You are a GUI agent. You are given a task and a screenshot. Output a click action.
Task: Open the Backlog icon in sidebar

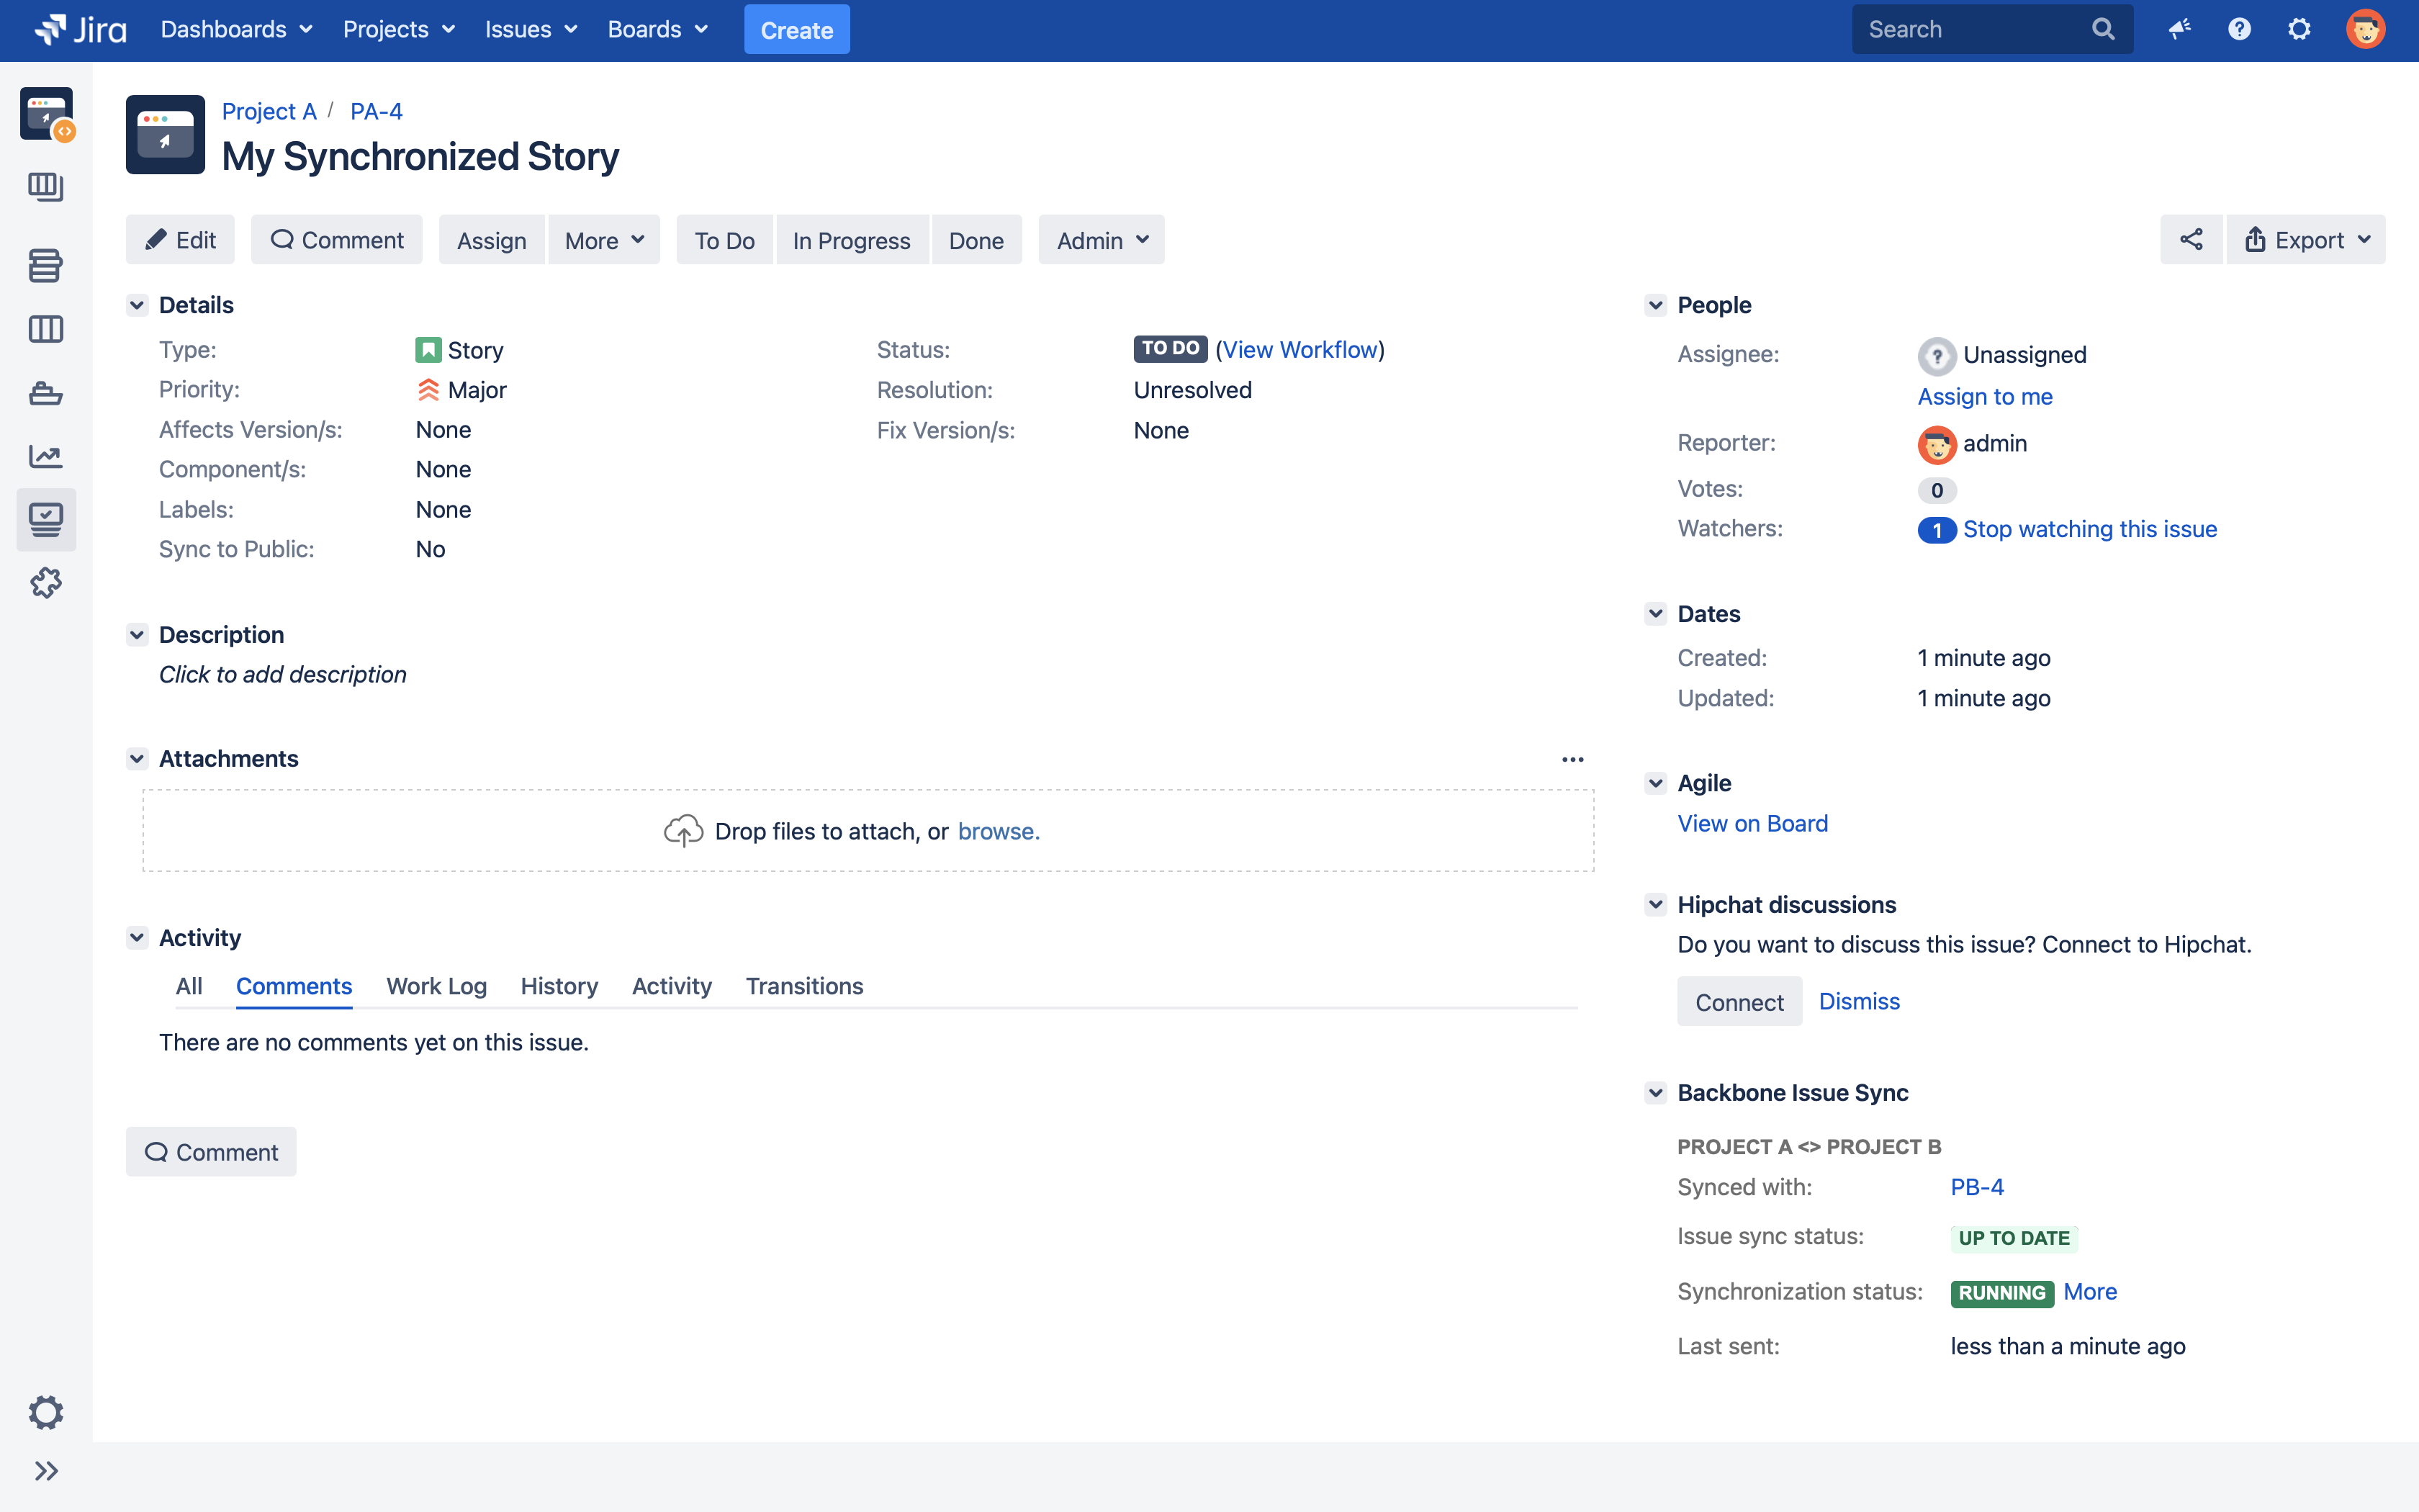(45, 265)
